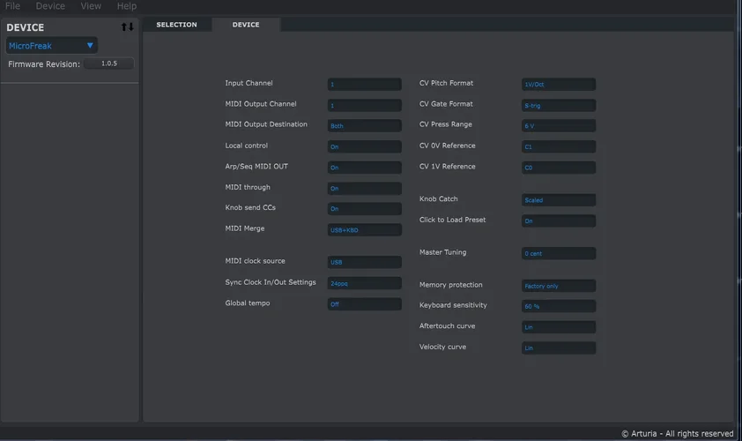Expand the MIDI clock source selector
742x441 pixels.
[364, 262]
